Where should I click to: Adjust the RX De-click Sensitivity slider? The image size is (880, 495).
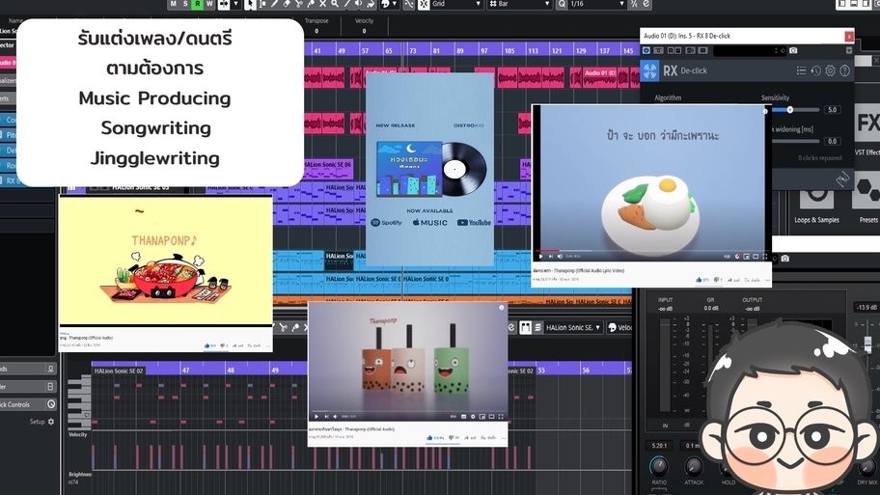click(789, 109)
